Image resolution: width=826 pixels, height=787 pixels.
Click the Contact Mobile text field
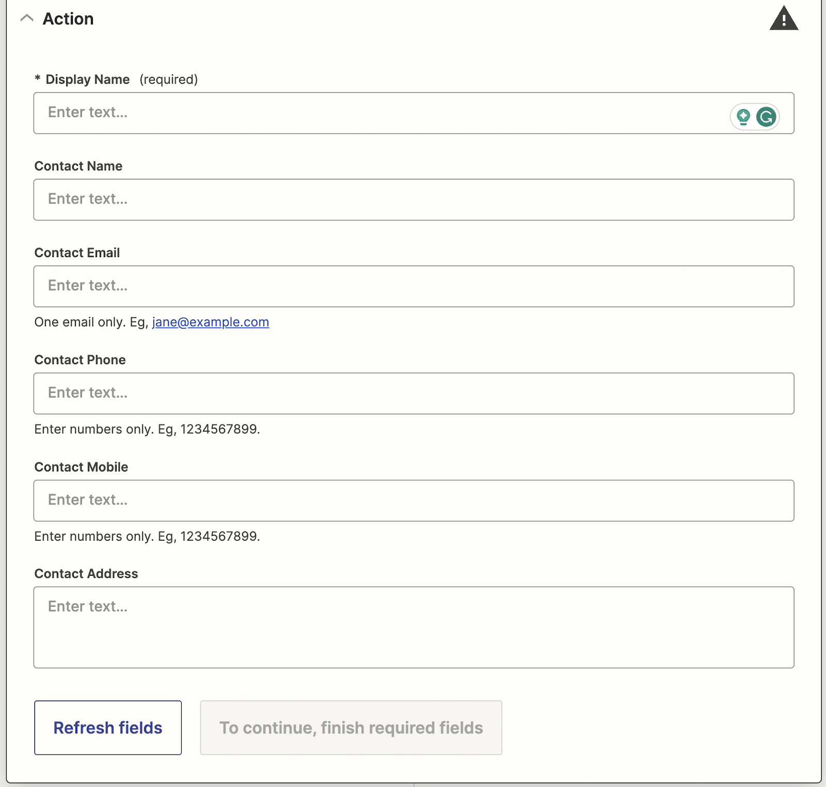414,500
